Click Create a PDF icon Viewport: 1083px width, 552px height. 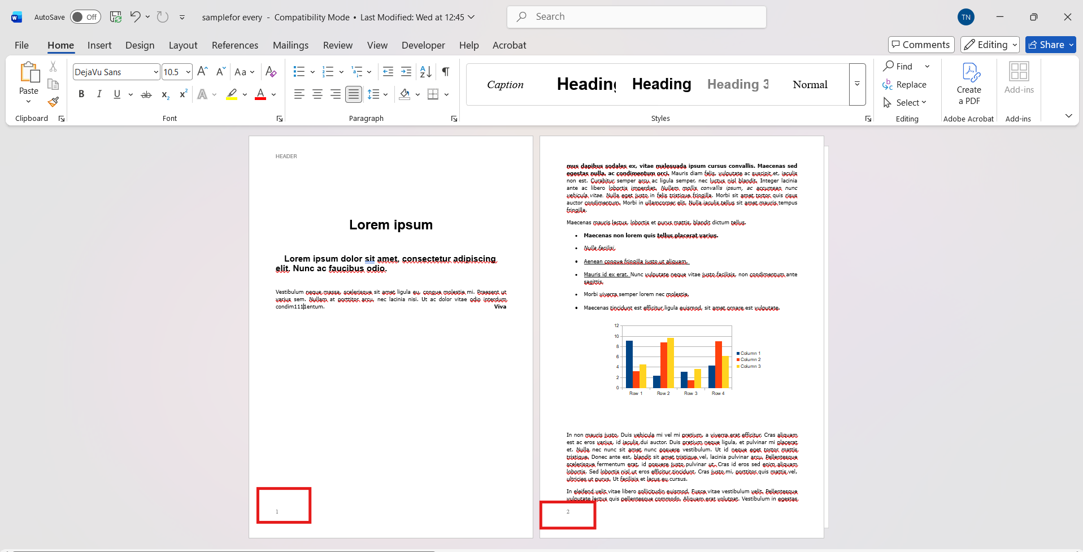click(969, 84)
